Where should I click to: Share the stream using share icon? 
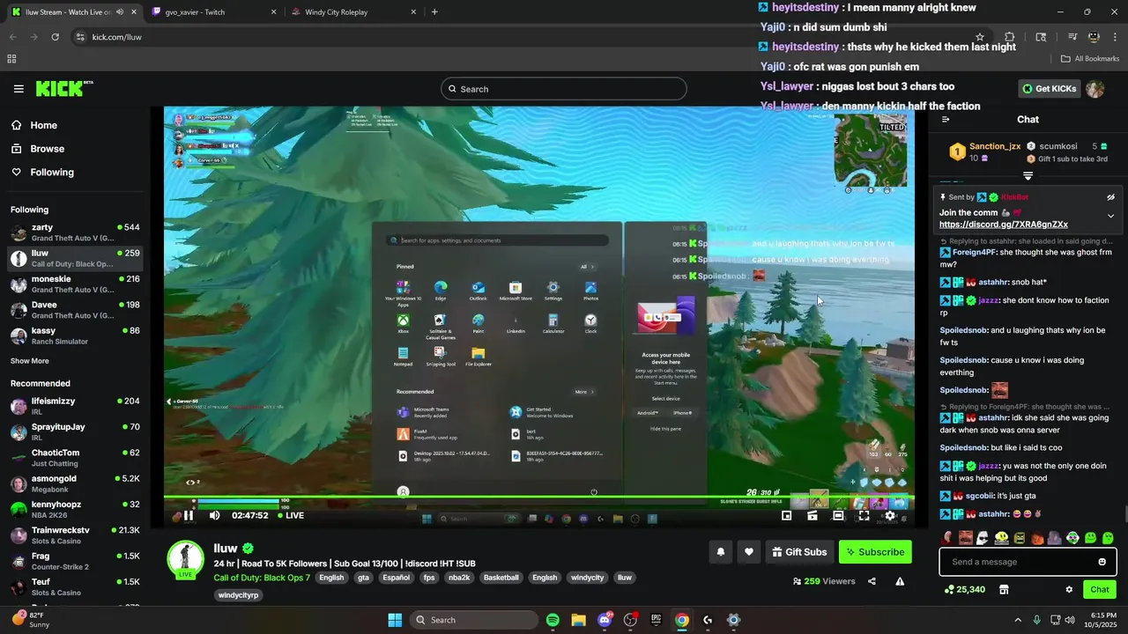click(x=872, y=581)
